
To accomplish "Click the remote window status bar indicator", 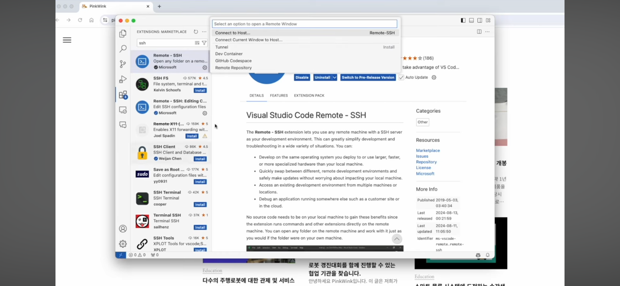I will click(120, 255).
